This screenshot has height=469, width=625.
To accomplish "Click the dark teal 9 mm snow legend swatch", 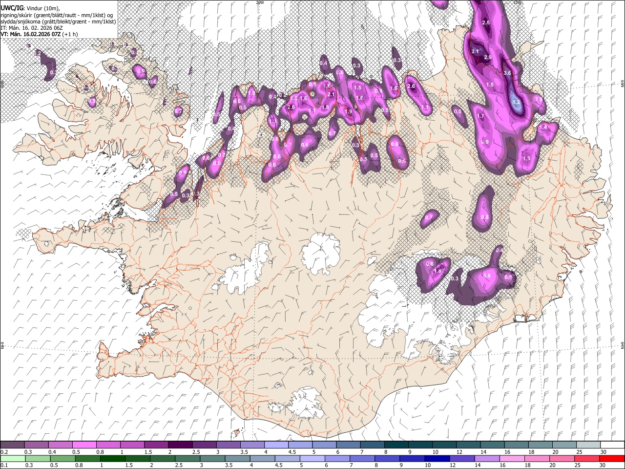I will pyautogui.click(x=420, y=445).
